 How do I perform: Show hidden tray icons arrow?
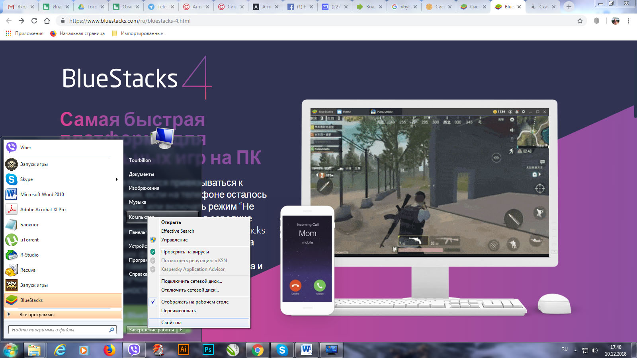click(x=575, y=350)
